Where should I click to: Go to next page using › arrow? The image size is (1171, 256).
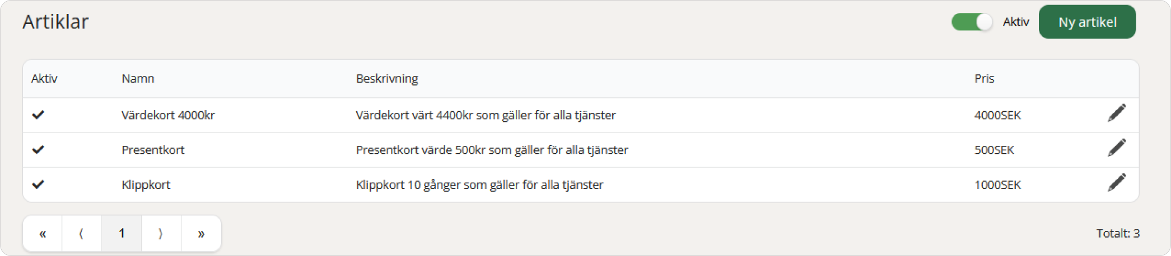click(161, 234)
